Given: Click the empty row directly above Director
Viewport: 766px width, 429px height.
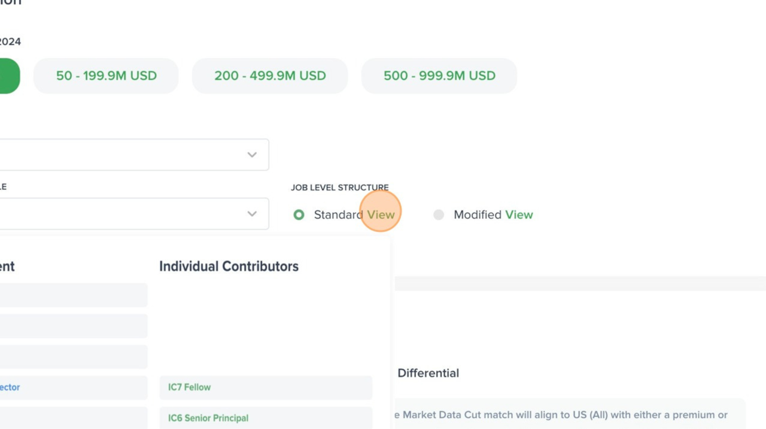Looking at the screenshot, I should click(73, 357).
